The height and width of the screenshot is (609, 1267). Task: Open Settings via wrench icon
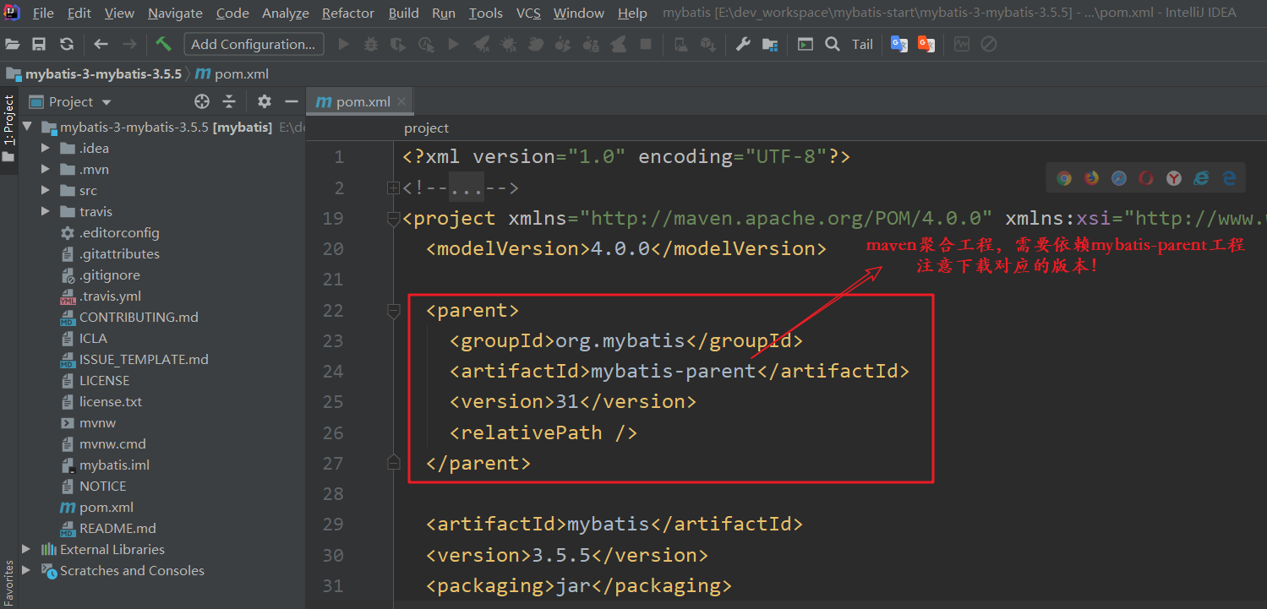tap(743, 44)
